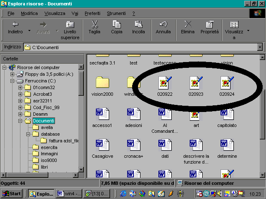The image size is (266, 199).
Task: Open the Modifica menu
Action: (x=29, y=13)
